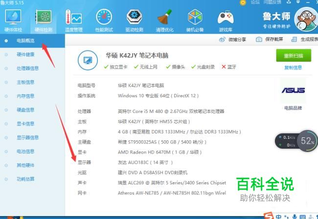Click the ST9500325AS hard disk value
The image size is (318, 219).
coord(162,142)
